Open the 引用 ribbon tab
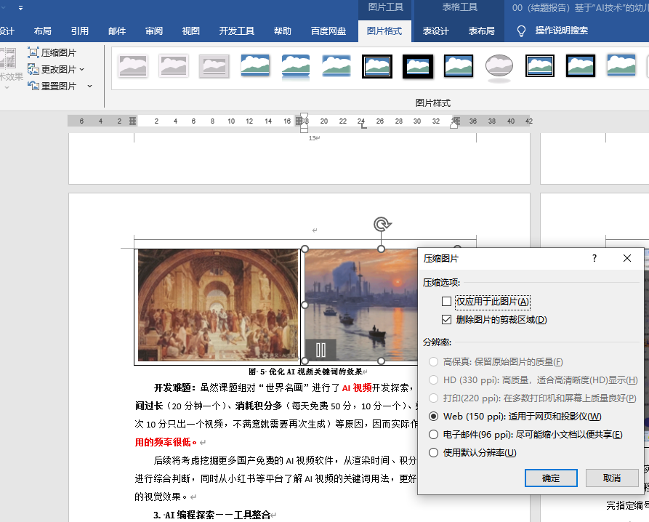The image size is (649, 522). coord(79,31)
